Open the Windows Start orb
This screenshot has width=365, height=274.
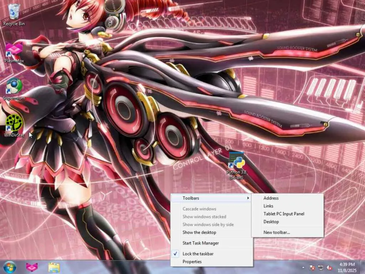[x=10, y=267]
